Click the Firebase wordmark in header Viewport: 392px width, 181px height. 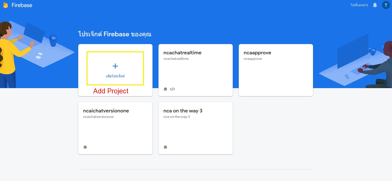point(22,5)
